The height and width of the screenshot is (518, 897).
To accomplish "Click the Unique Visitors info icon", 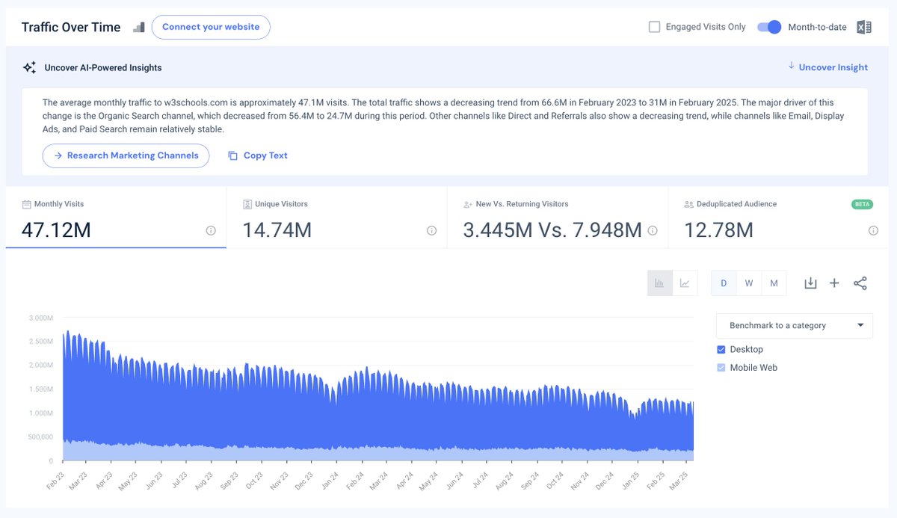I will [431, 230].
